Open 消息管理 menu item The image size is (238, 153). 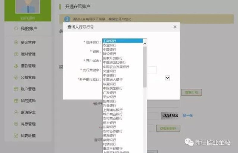(x=28, y=124)
